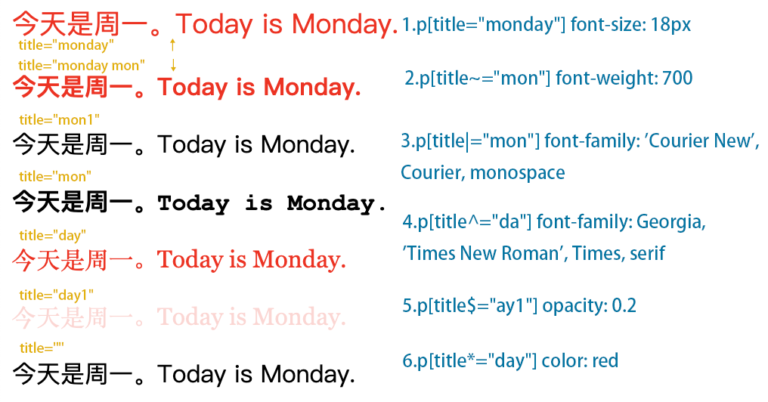Select the title="mon1" annotation
The width and height of the screenshot is (768, 402).
click(59, 119)
